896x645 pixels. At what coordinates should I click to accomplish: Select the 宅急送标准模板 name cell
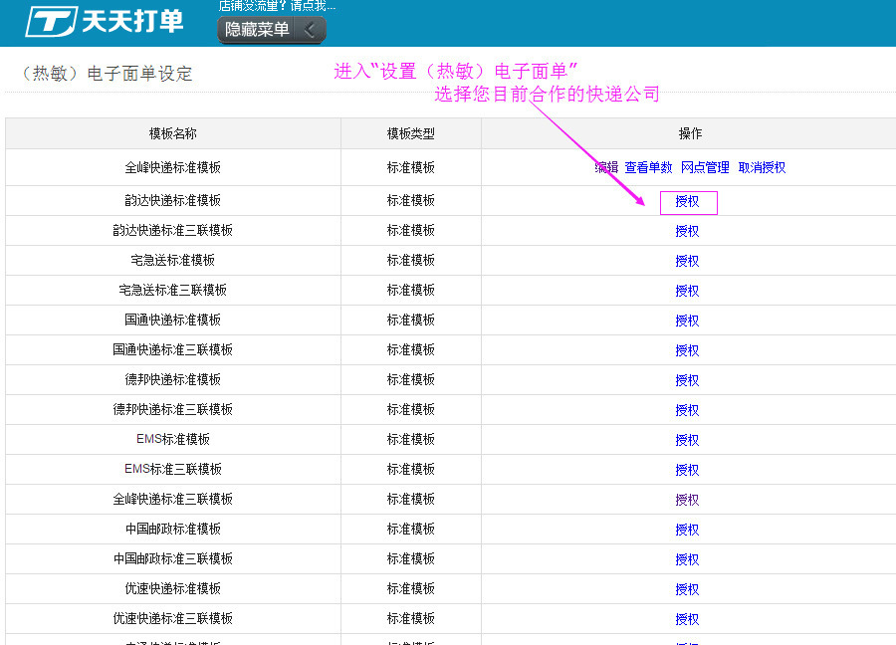tap(172, 260)
